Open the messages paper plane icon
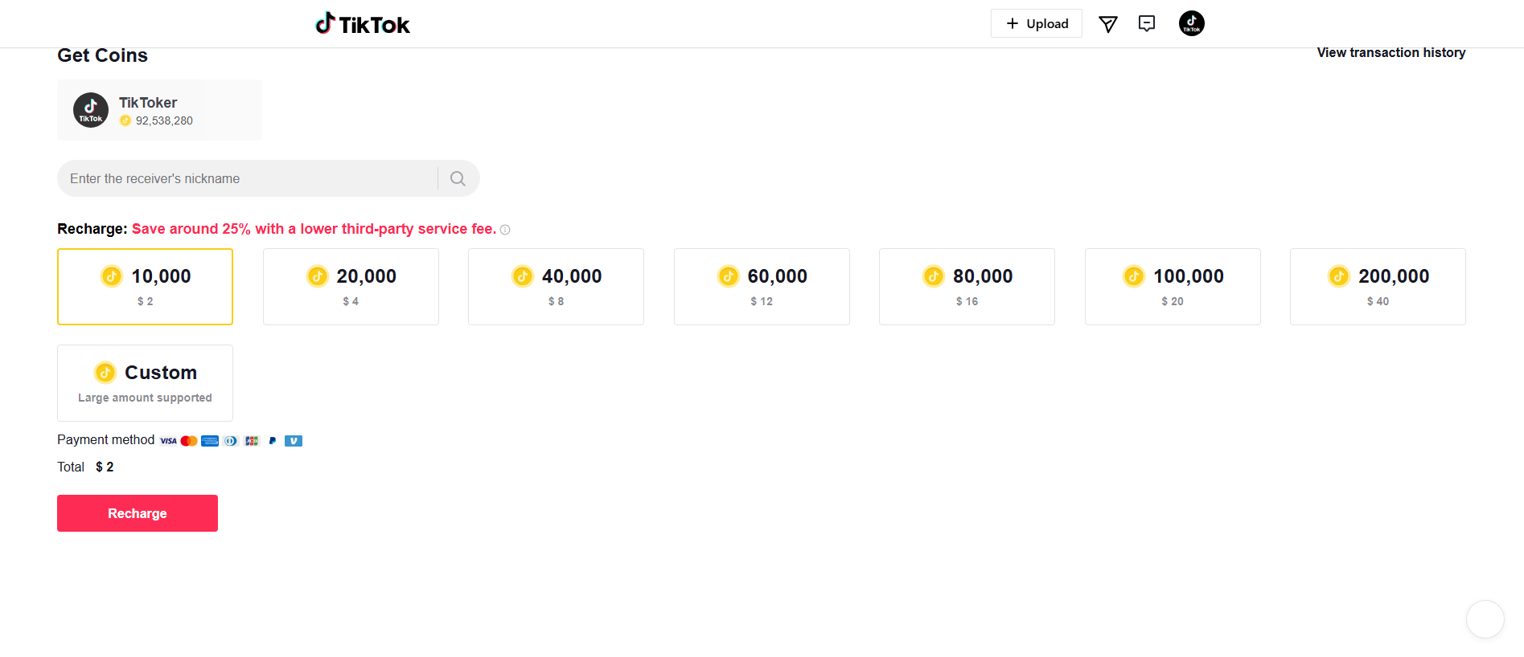Viewport: 1524px width, 657px height. pos(1108,24)
